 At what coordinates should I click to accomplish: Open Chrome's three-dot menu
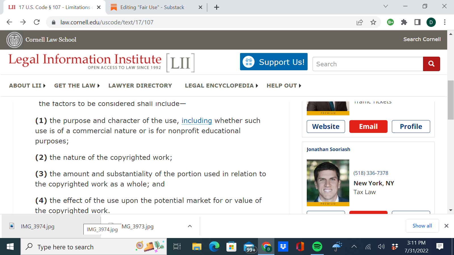point(445,22)
